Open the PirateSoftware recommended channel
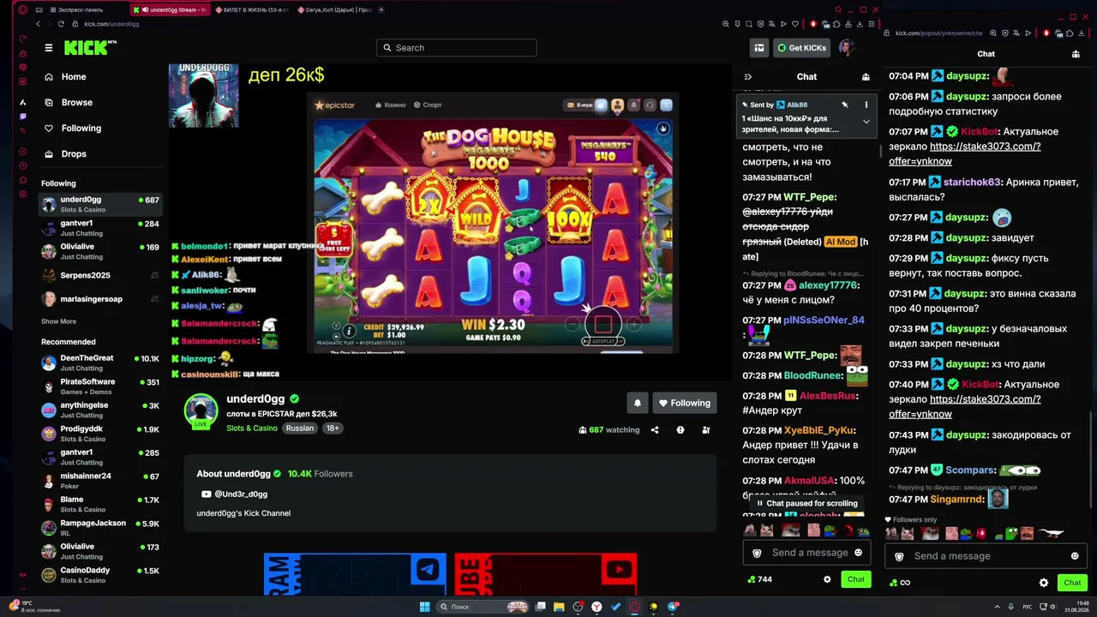This screenshot has width=1097, height=617. point(99,386)
